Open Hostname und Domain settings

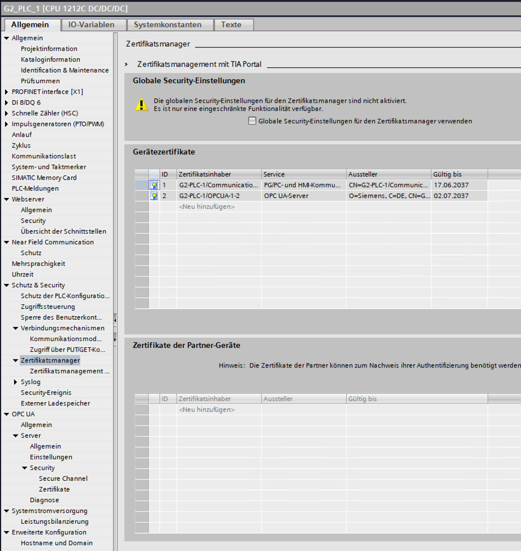coord(57,543)
